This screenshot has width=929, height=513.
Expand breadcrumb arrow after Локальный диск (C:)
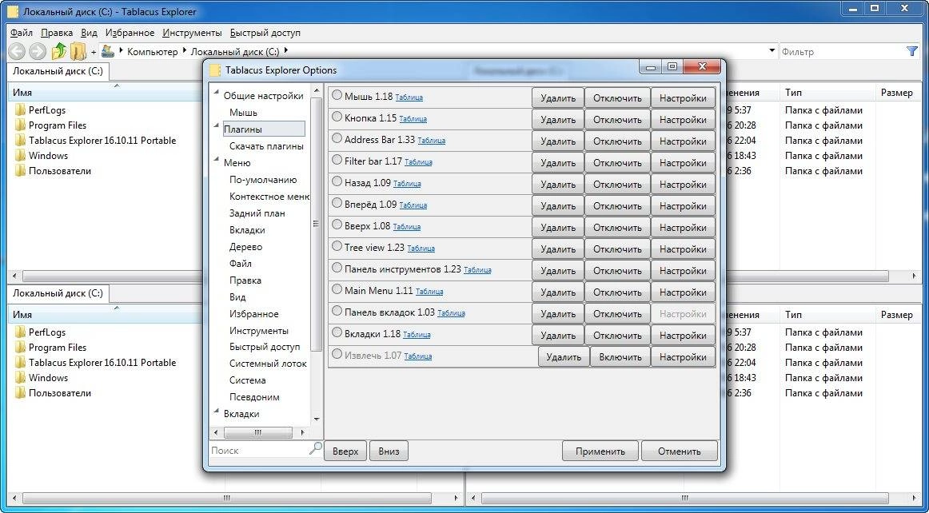pos(285,50)
